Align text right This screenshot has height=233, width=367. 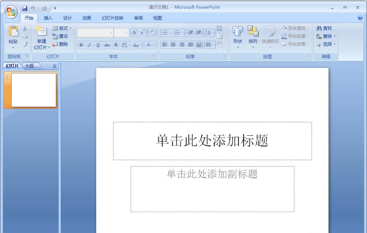click(x=182, y=44)
